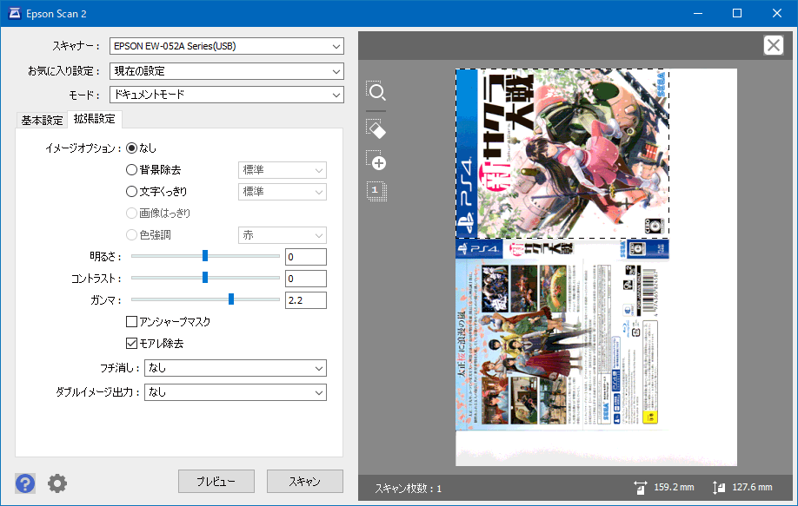Click the add marquee plus icon

point(376,161)
